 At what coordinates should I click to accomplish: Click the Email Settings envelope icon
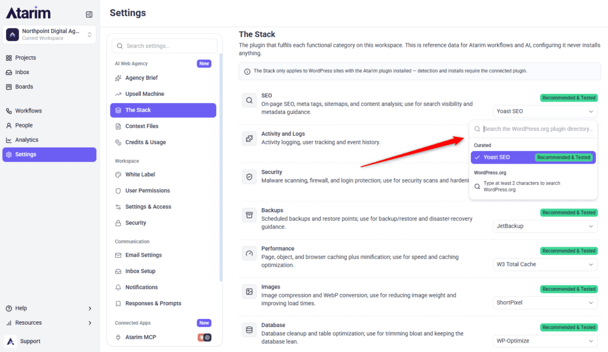(118, 255)
